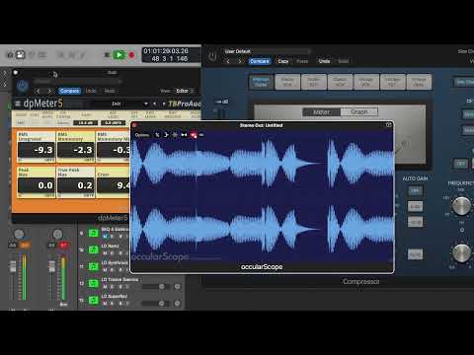This screenshot has height=355, width=474.
Task: Open the dpMeter5 preset dropdown arrow
Action: (145, 104)
